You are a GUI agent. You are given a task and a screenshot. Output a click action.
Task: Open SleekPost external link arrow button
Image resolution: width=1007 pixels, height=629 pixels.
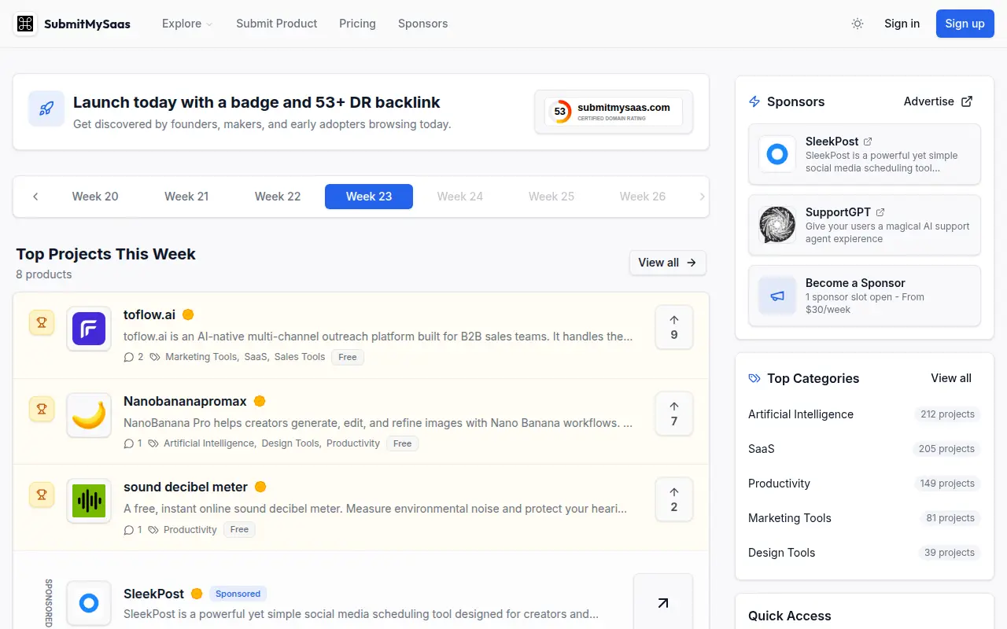[x=663, y=603]
